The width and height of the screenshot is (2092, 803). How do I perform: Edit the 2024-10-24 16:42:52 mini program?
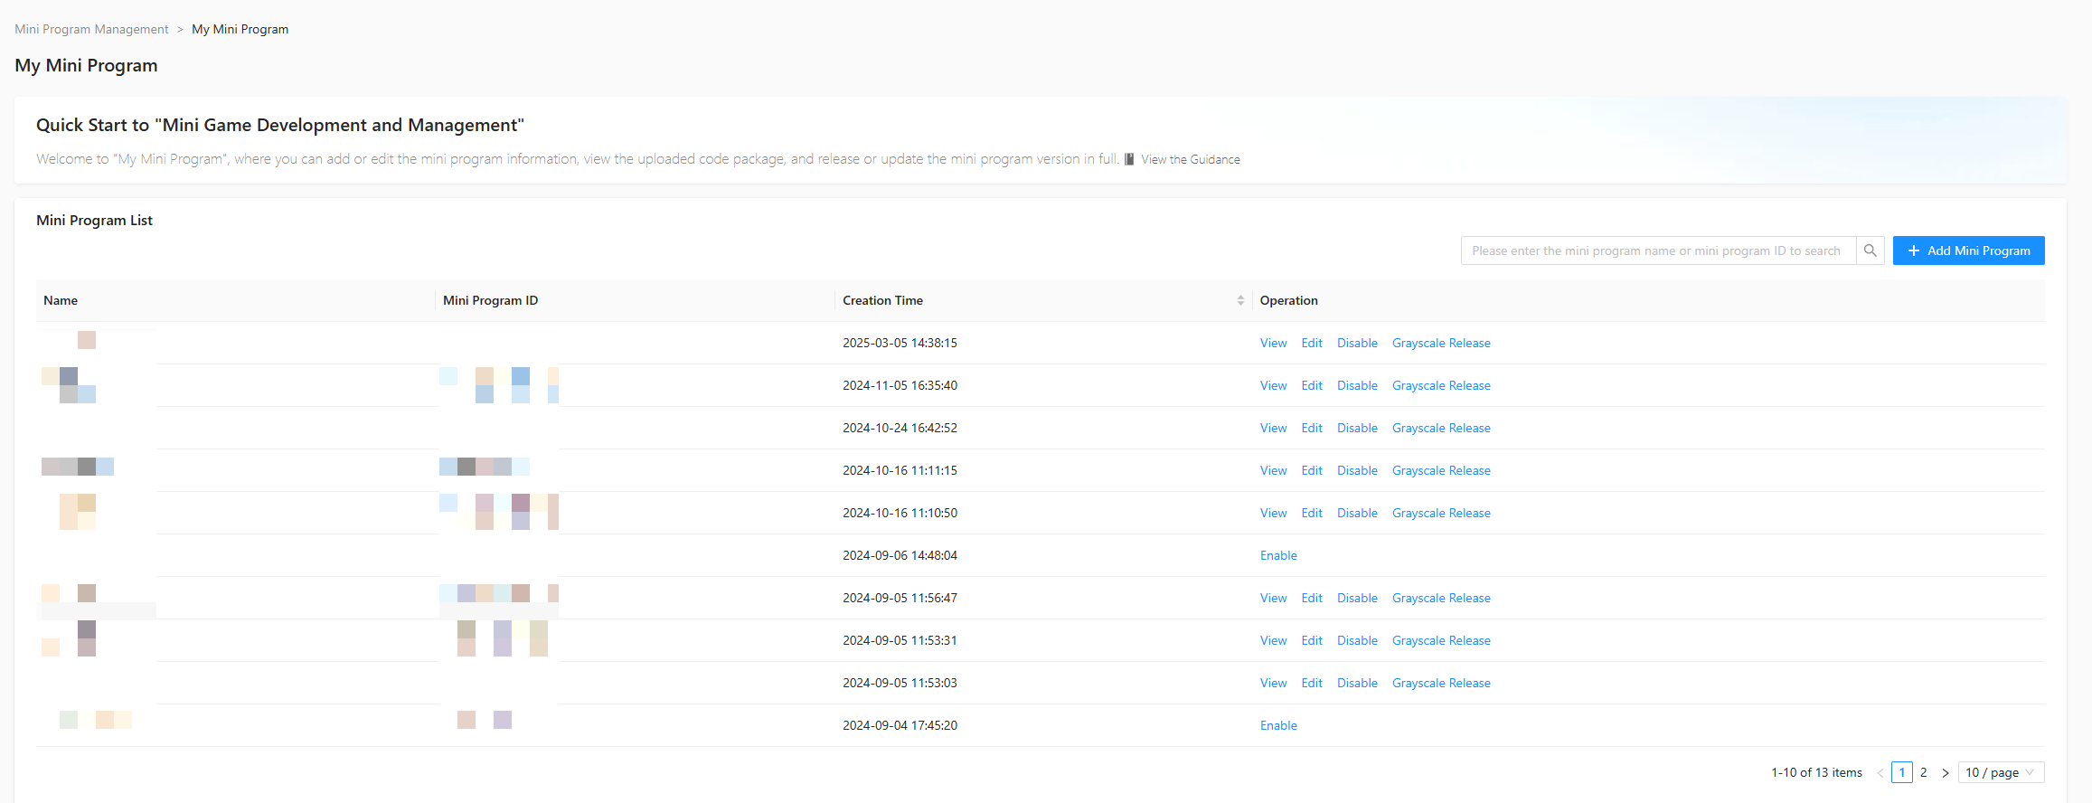coord(1312,428)
